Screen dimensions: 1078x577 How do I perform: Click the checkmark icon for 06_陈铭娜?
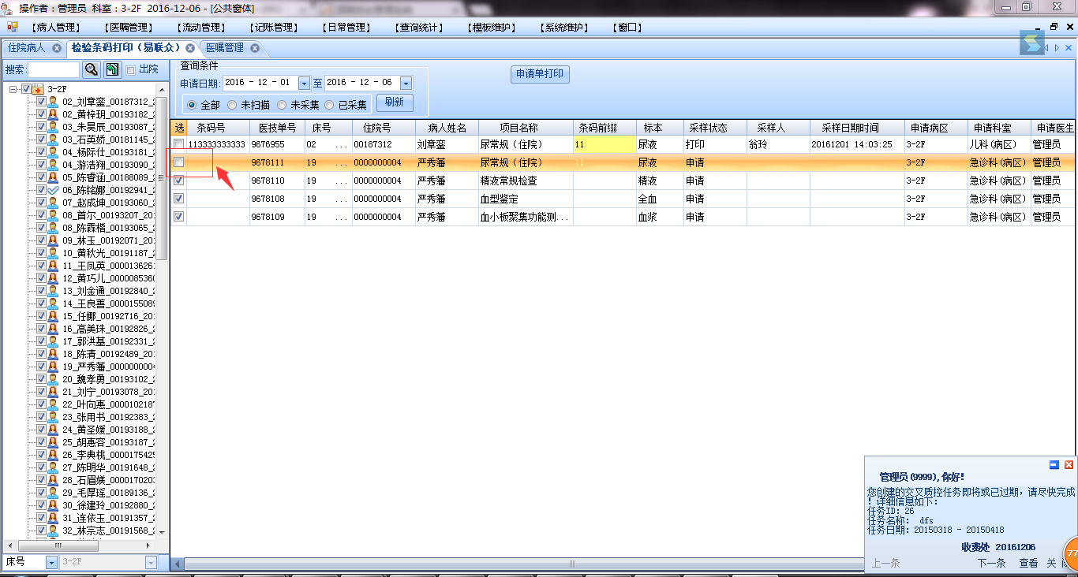click(x=53, y=190)
